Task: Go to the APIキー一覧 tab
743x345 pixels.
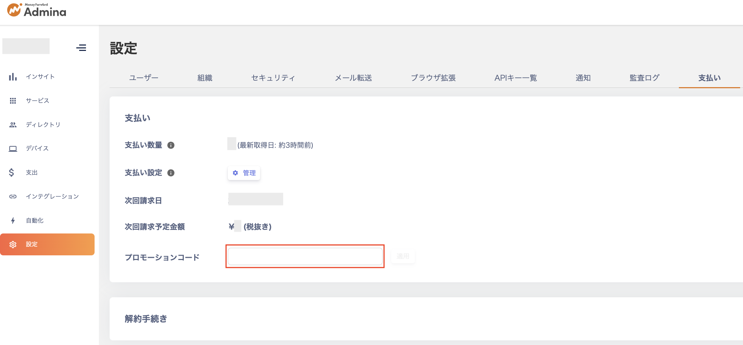Action: coord(516,78)
